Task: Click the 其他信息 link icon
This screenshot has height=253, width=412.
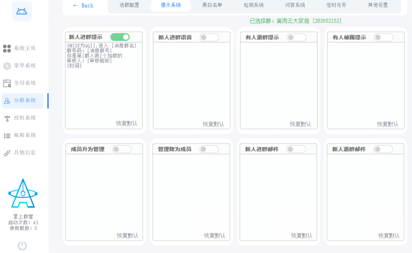Action: click(x=7, y=153)
